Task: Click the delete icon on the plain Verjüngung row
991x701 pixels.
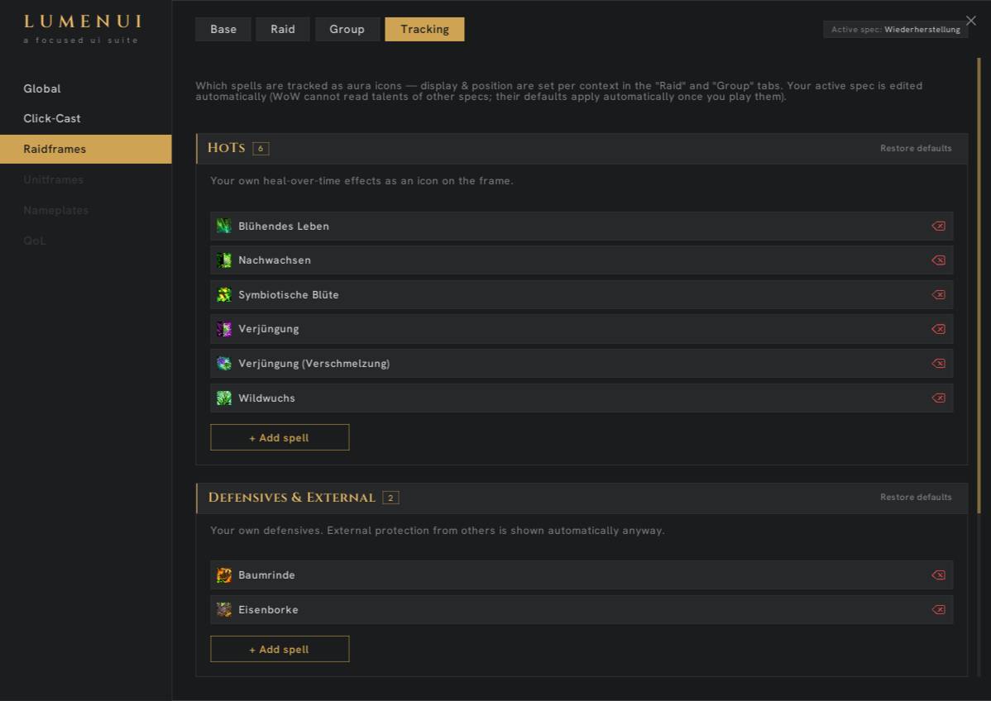Action: coord(939,329)
